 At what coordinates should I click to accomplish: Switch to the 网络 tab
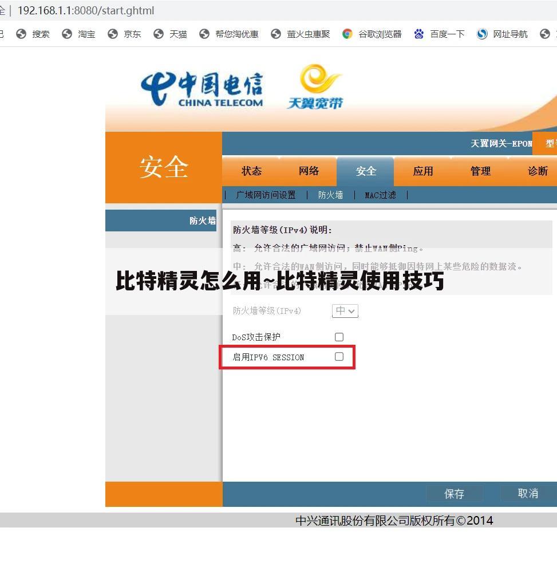(x=309, y=171)
